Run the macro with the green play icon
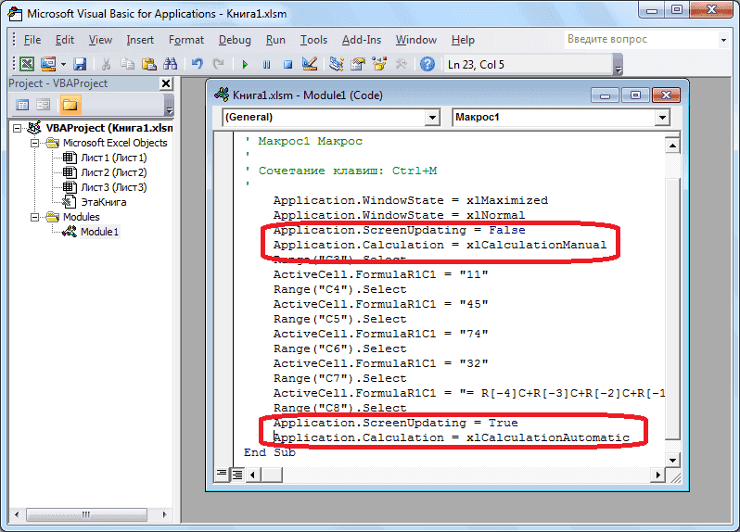Viewport: 740px width, 532px height. point(245,64)
